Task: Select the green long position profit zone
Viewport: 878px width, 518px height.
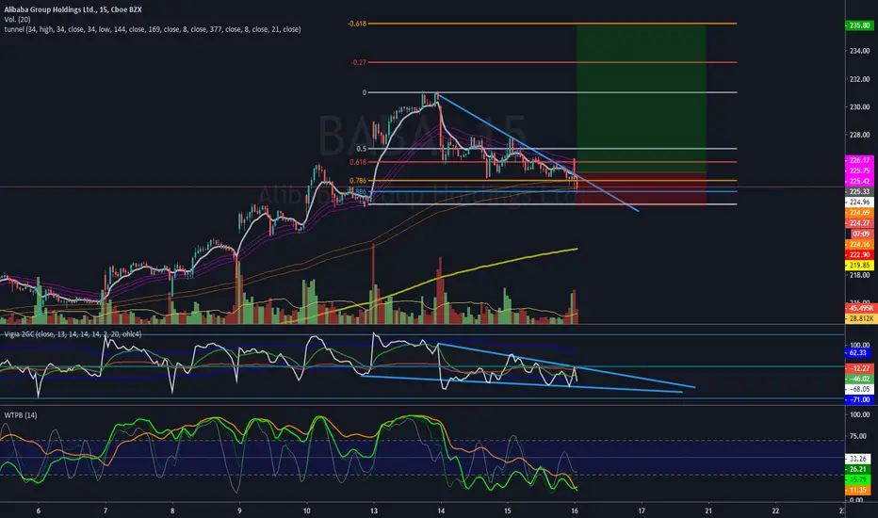Action: (x=642, y=99)
